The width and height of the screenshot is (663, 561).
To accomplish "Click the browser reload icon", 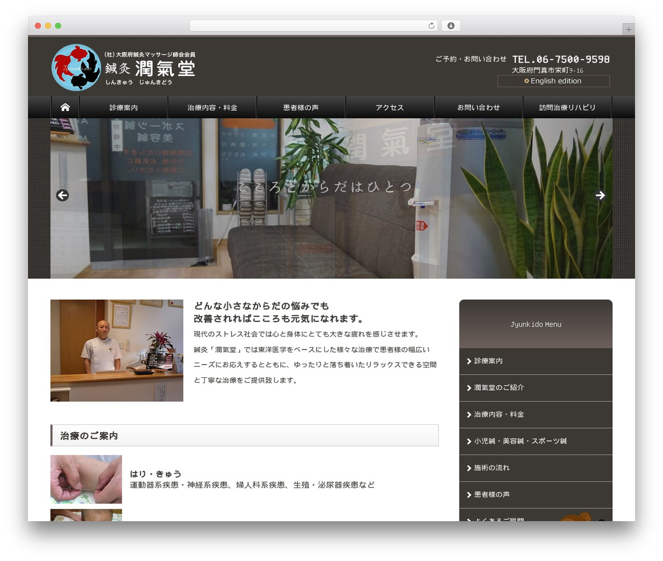I will click(x=431, y=26).
